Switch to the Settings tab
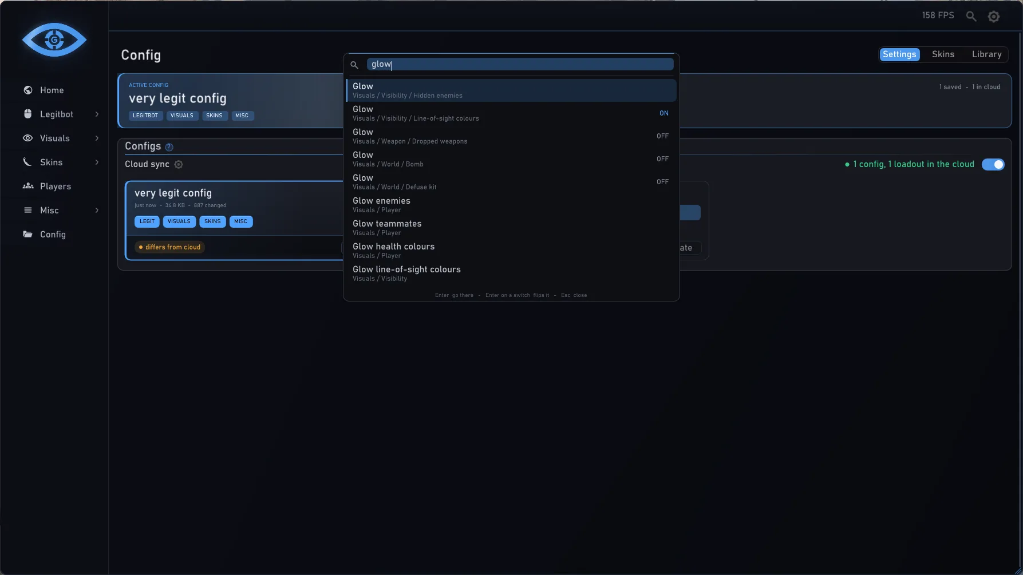 click(899, 54)
